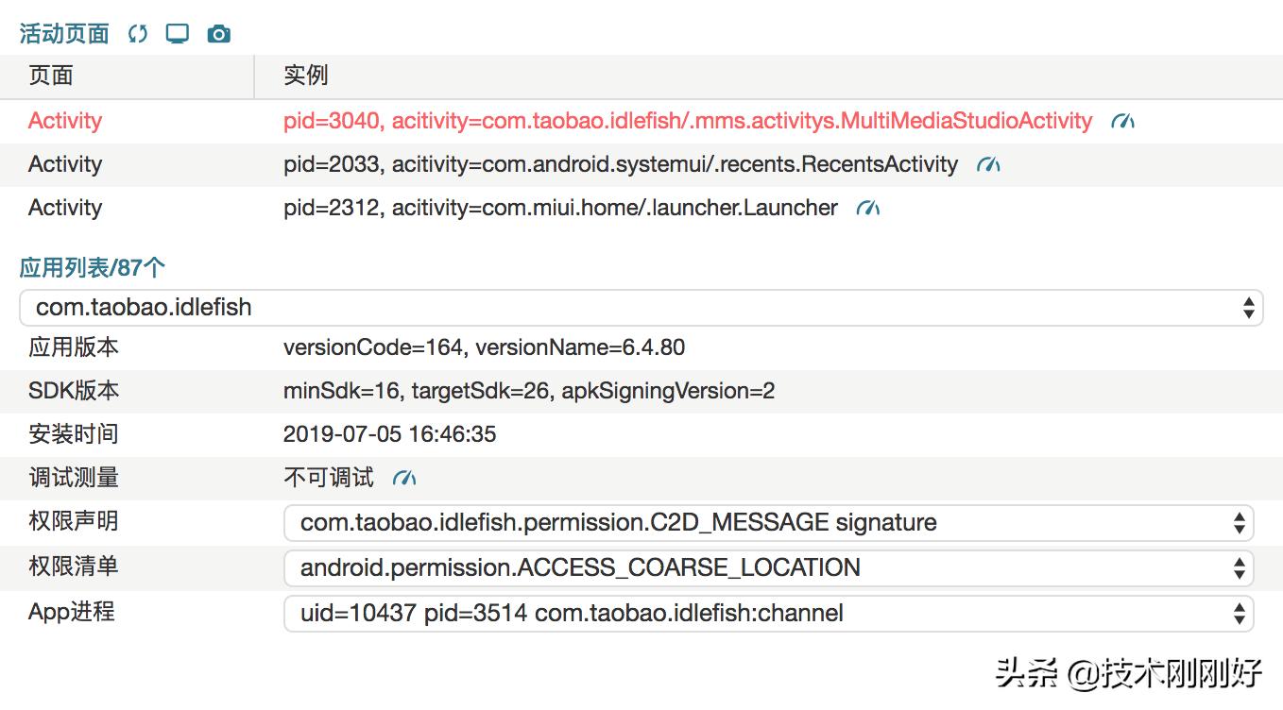
Task: Click the gauge icon next to RecentsActivity
Action: pyautogui.click(x=989, y=163)
